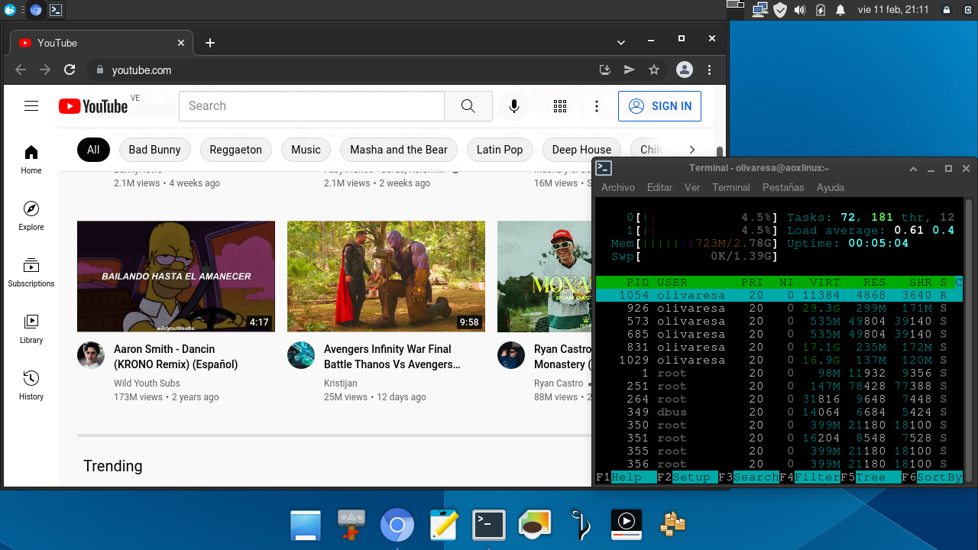Open the notifications bell in tray
The height and width of the screenshot is (550, 978).
[x=840, y=10]
